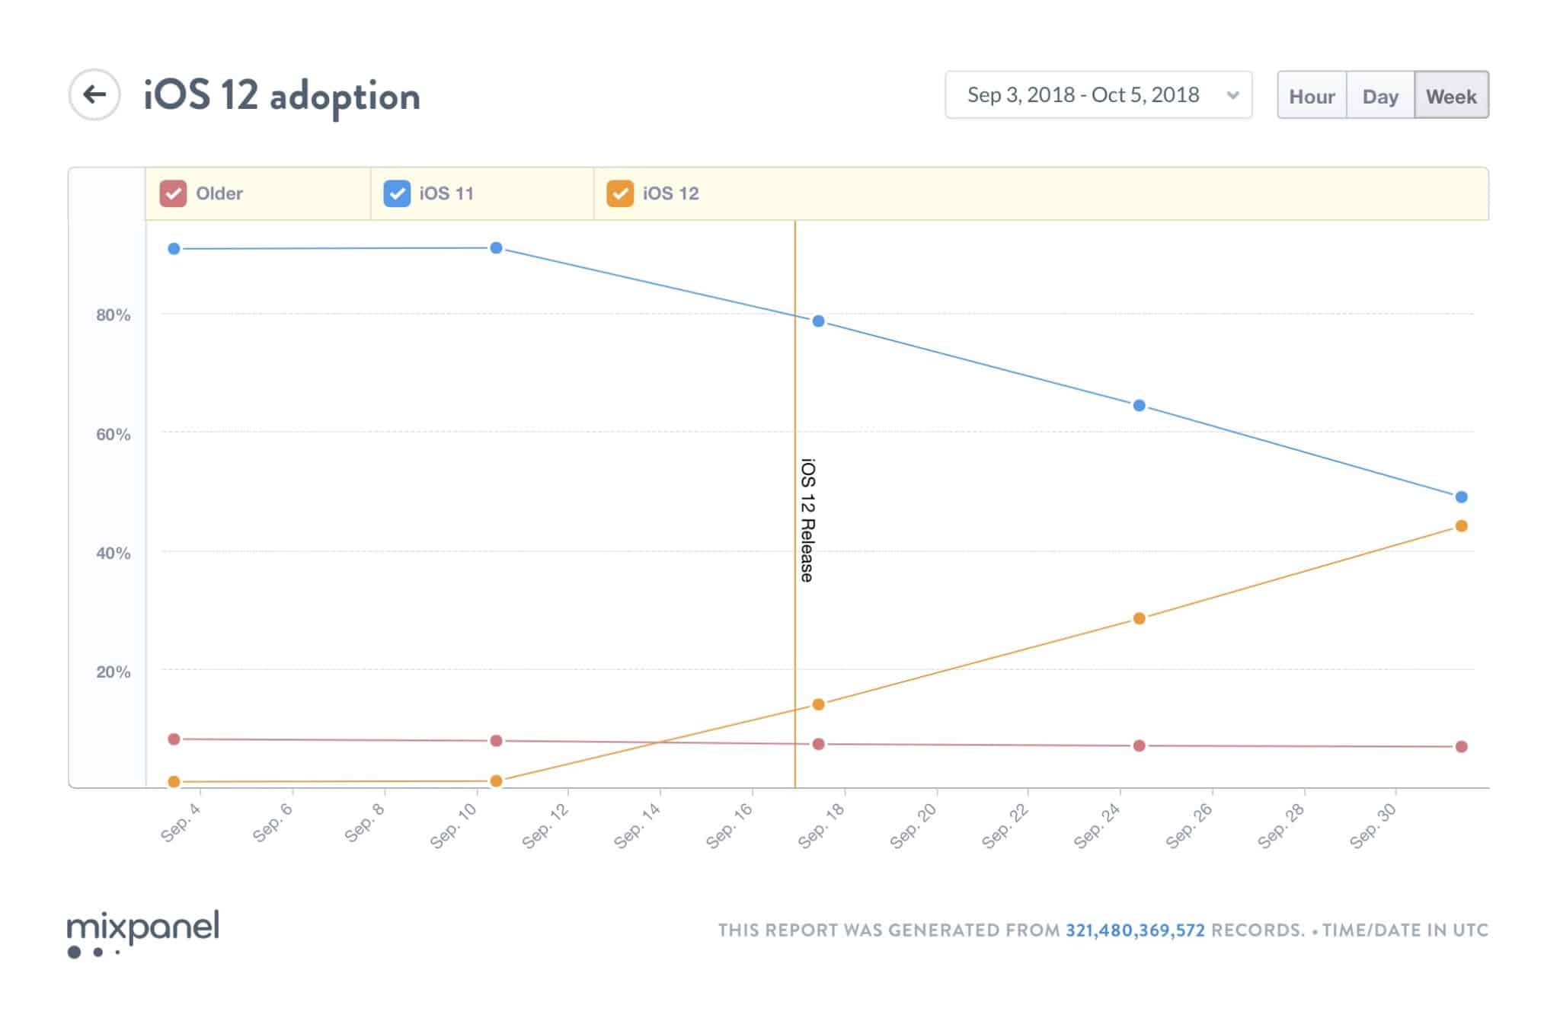
Task: Click the Sep. 18 axis label
Action: 821,825
